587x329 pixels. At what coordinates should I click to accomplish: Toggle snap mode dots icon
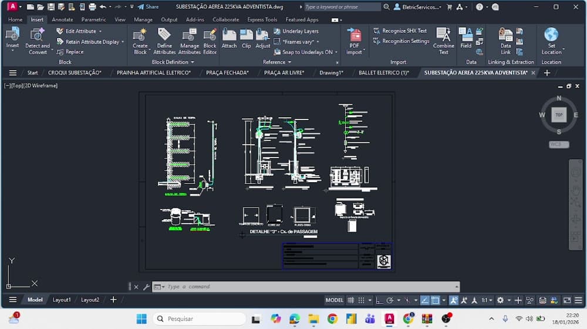pyautogui.click(x=361, y=300)
